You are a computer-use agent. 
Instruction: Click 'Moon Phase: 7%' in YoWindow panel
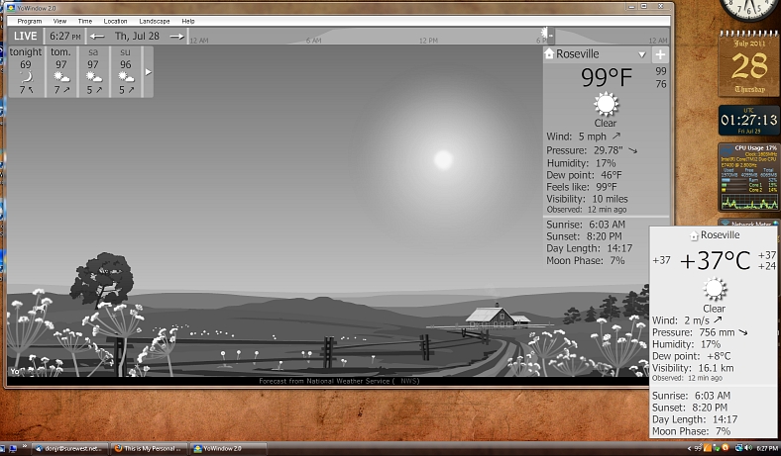tap(586, 260)
